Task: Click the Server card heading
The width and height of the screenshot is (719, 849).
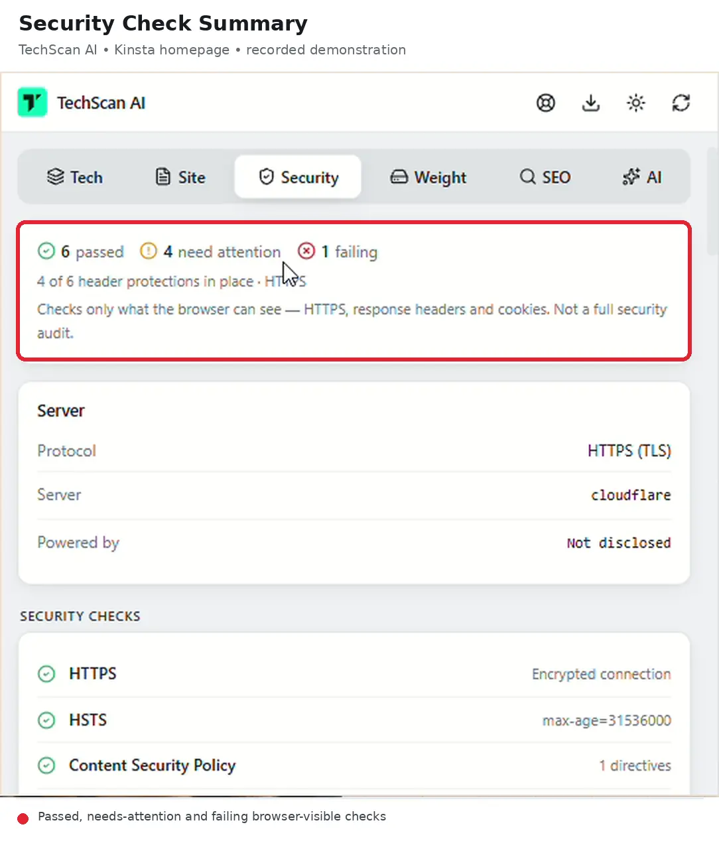Action: 61,411
